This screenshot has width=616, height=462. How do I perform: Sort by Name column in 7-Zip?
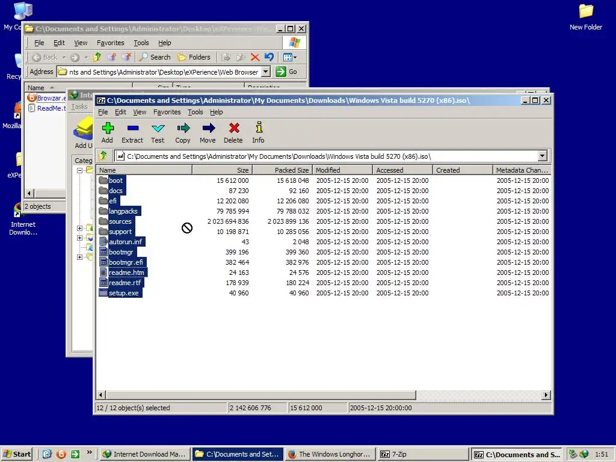(144, 170)
